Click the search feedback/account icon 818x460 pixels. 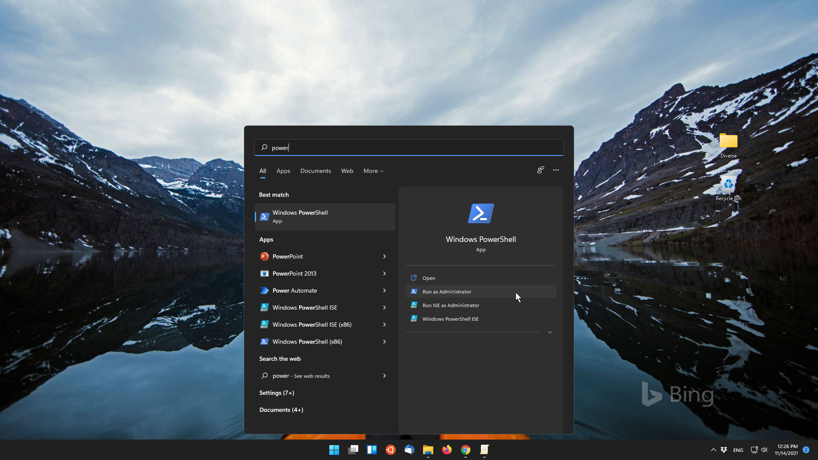coord(541,170)
